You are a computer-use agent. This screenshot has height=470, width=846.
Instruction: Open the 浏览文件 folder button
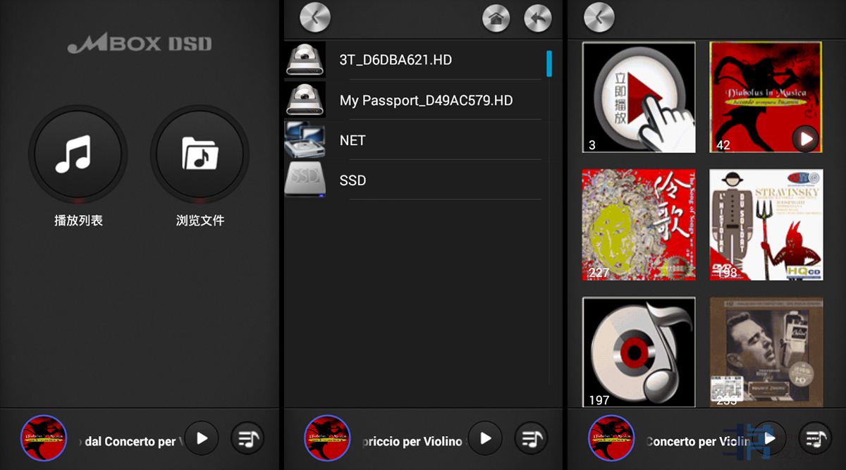[x=200, y=154]
